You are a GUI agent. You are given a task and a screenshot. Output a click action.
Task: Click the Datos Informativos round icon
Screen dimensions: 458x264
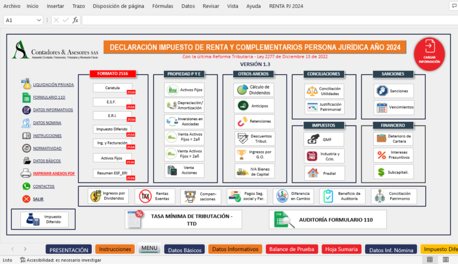[x=26, y=110]
